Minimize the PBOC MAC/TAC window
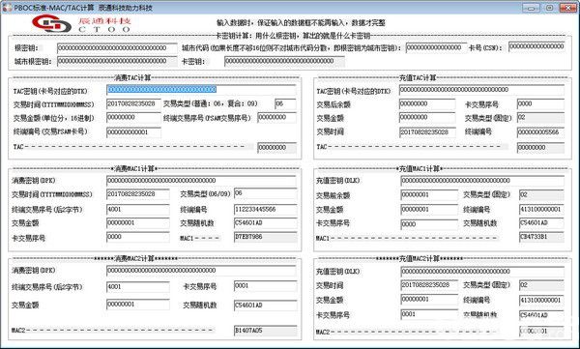Viewport: 580px width, 349px height. 531,8
